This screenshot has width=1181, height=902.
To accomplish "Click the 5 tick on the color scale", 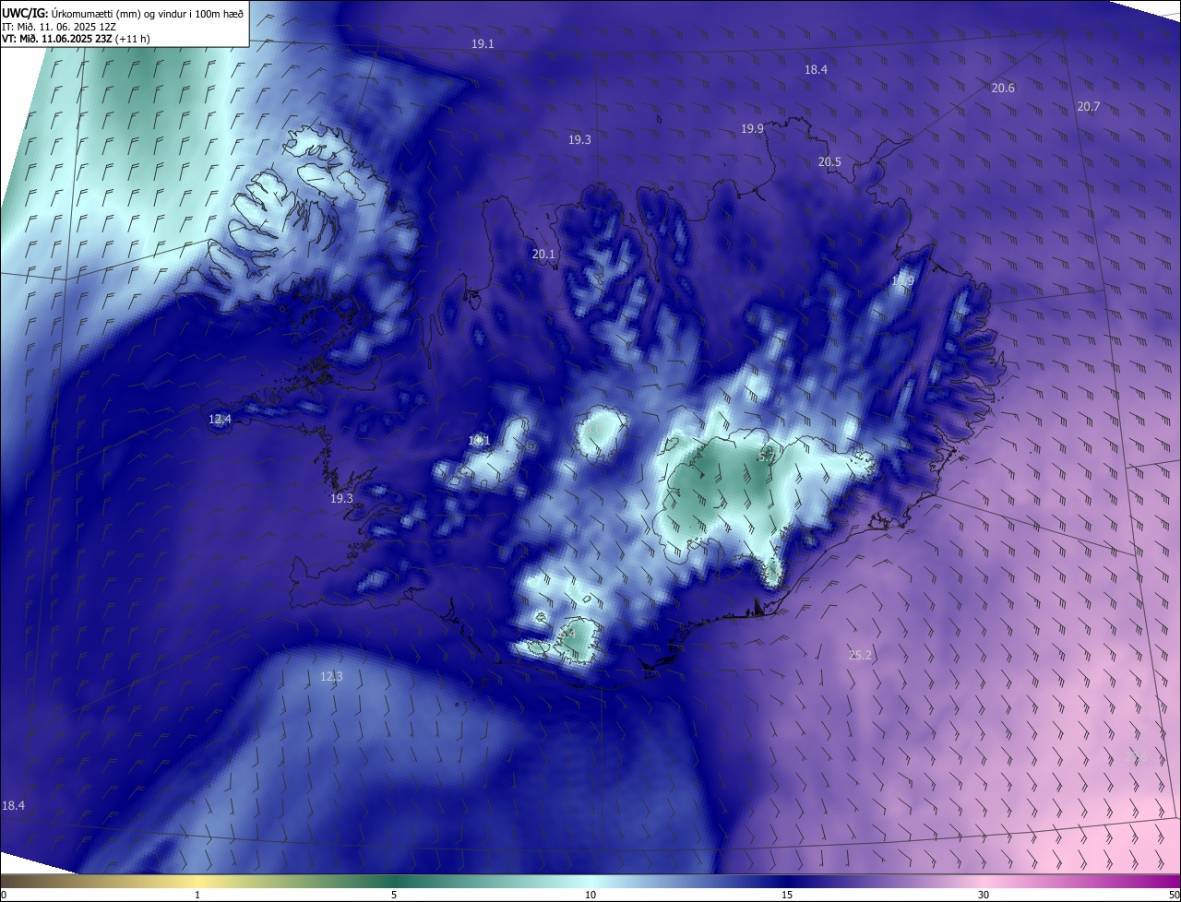I will (394, 895).
